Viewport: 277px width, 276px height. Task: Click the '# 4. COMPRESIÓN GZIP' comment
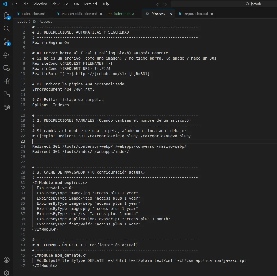(85, 245)
